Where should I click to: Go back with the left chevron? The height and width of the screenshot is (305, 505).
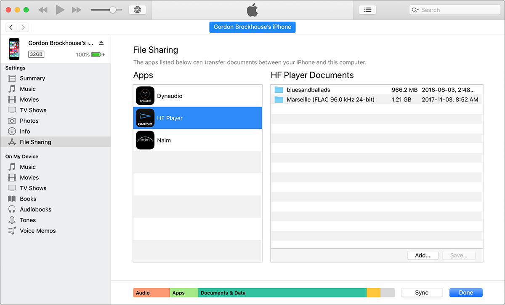pos(11,27)
